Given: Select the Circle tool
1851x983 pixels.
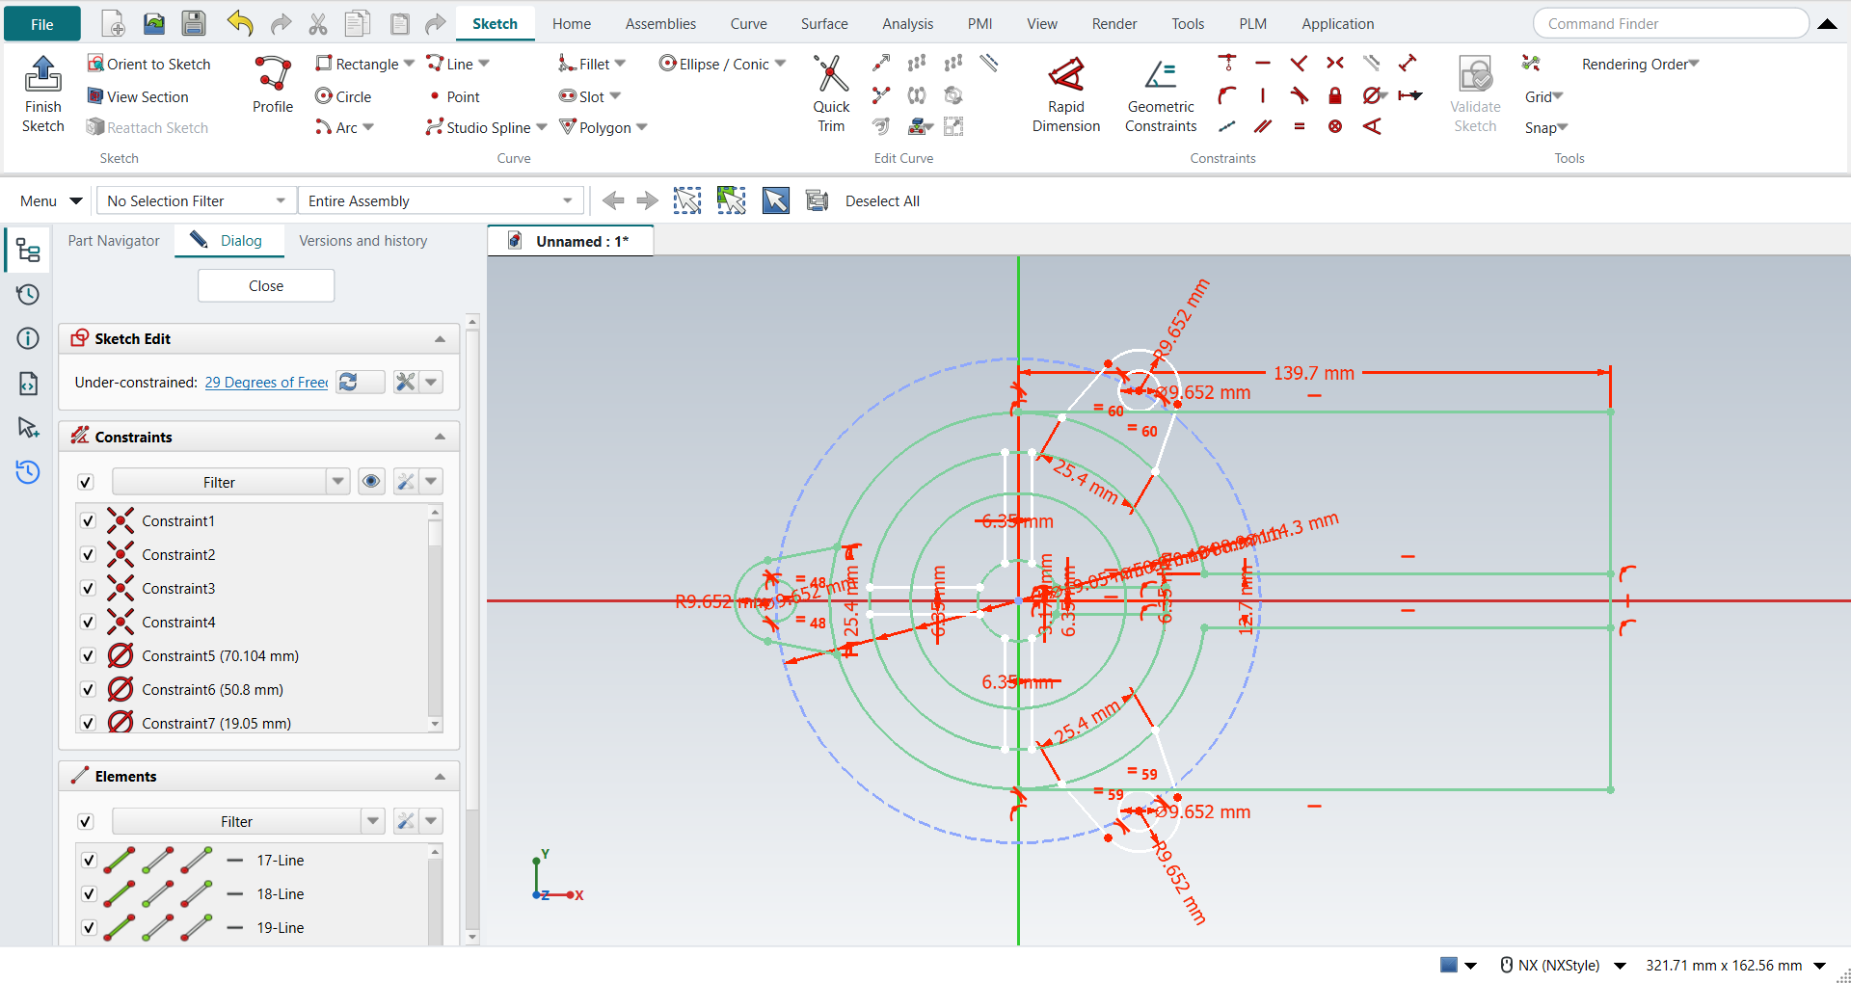Looking at the screenshot, I should (x=343, y=96).
